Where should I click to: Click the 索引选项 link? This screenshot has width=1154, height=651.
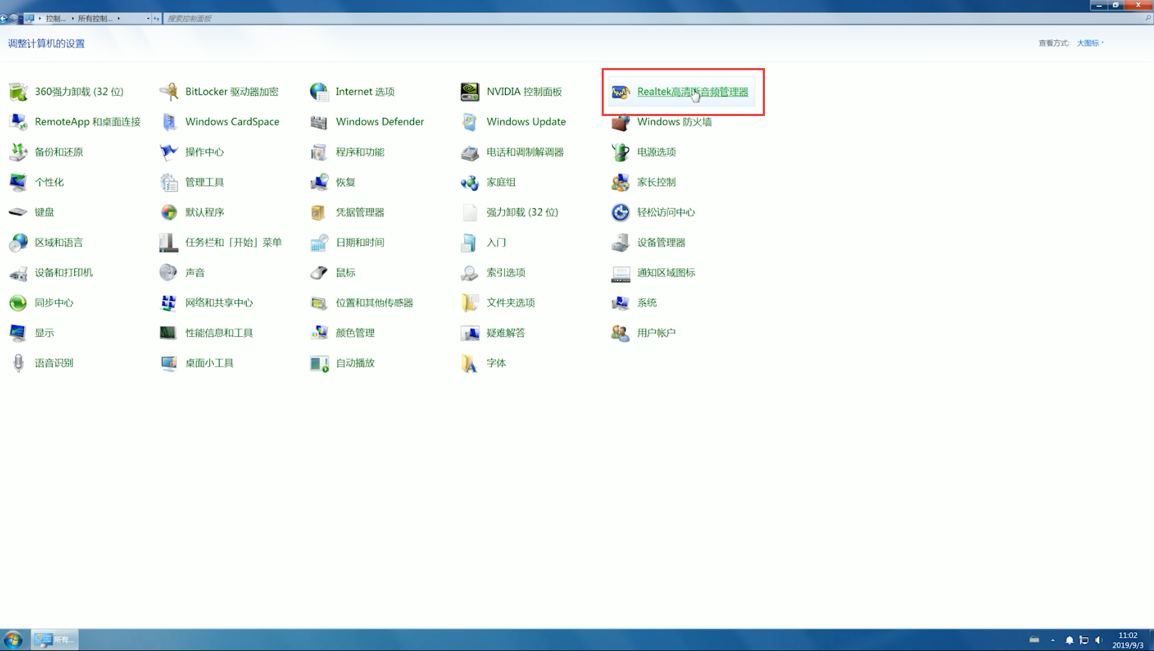point(506,272)
